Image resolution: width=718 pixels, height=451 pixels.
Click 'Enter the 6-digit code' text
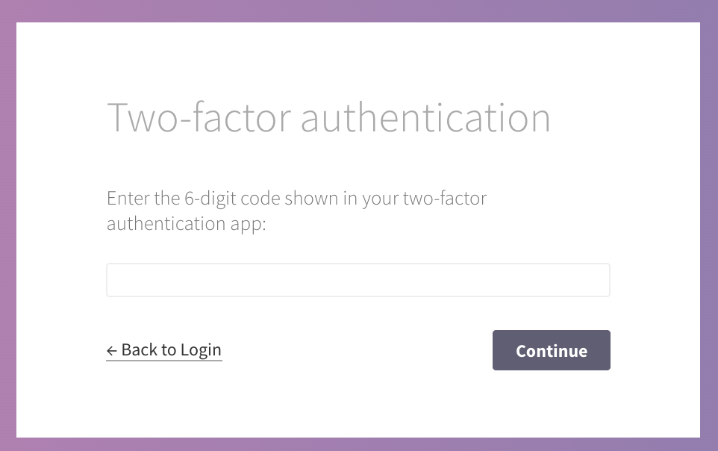tap(193, 199)
